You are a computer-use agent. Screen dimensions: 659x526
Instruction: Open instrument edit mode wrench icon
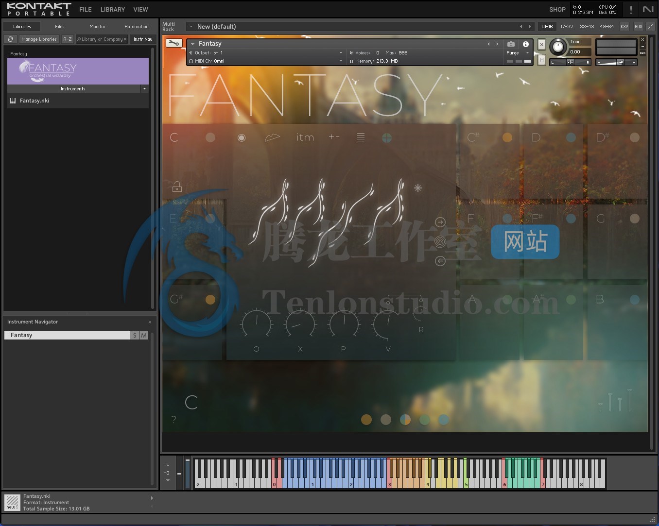[173, 43]
